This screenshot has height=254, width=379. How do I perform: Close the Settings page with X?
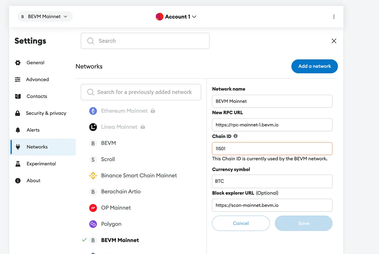pyautogui.click(x=334, y=41)
